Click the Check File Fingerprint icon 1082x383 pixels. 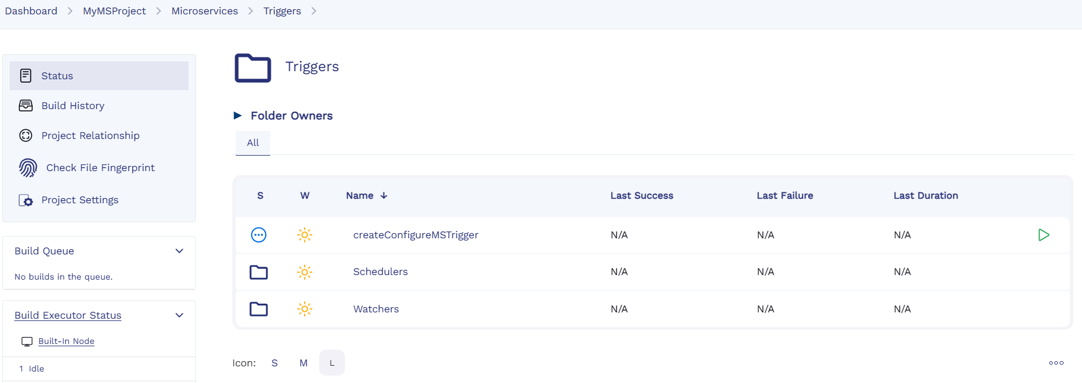28,168
